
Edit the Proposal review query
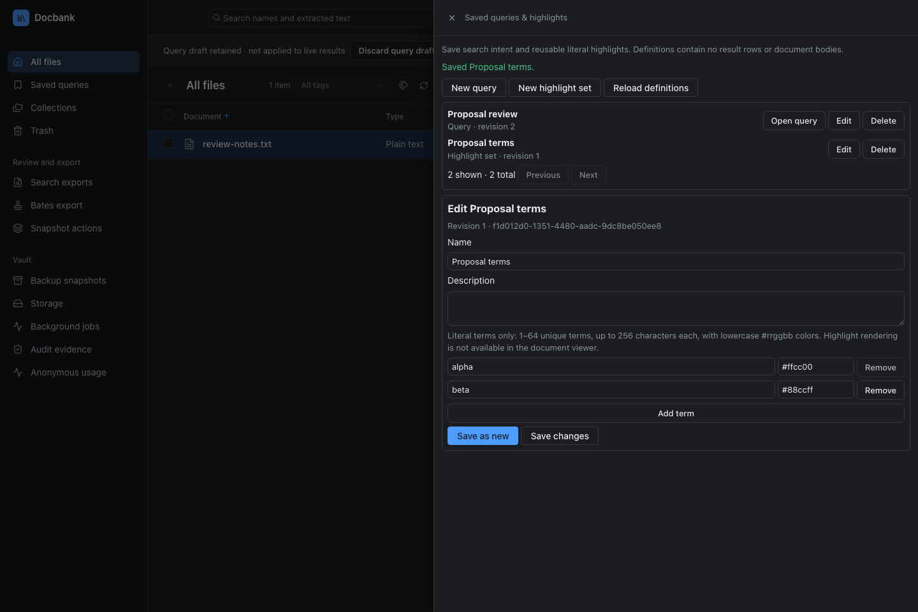[x=844, y=120]
